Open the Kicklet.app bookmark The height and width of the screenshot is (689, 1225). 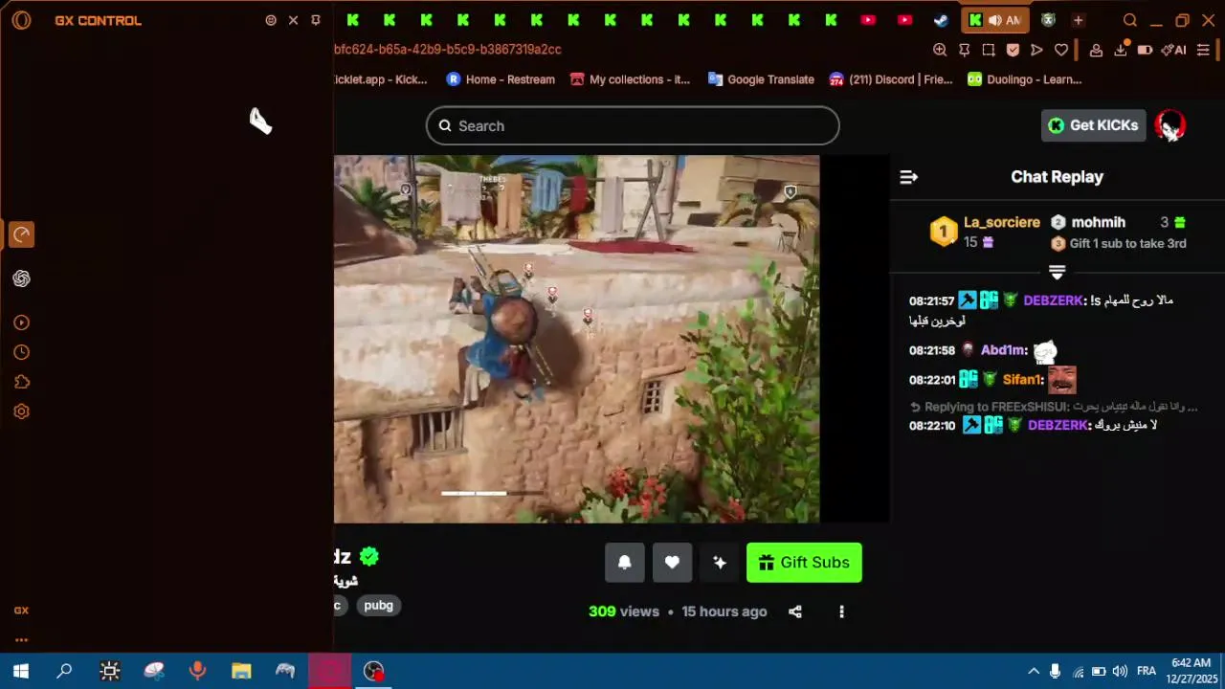pyautogui.click(x=381, y=79)
